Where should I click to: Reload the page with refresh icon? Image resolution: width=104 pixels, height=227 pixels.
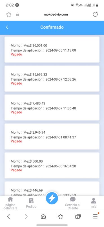(95, 14)
